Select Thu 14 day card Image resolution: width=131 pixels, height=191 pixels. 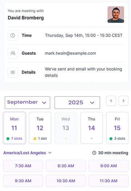pyautogui.click(x=92, y=128)
